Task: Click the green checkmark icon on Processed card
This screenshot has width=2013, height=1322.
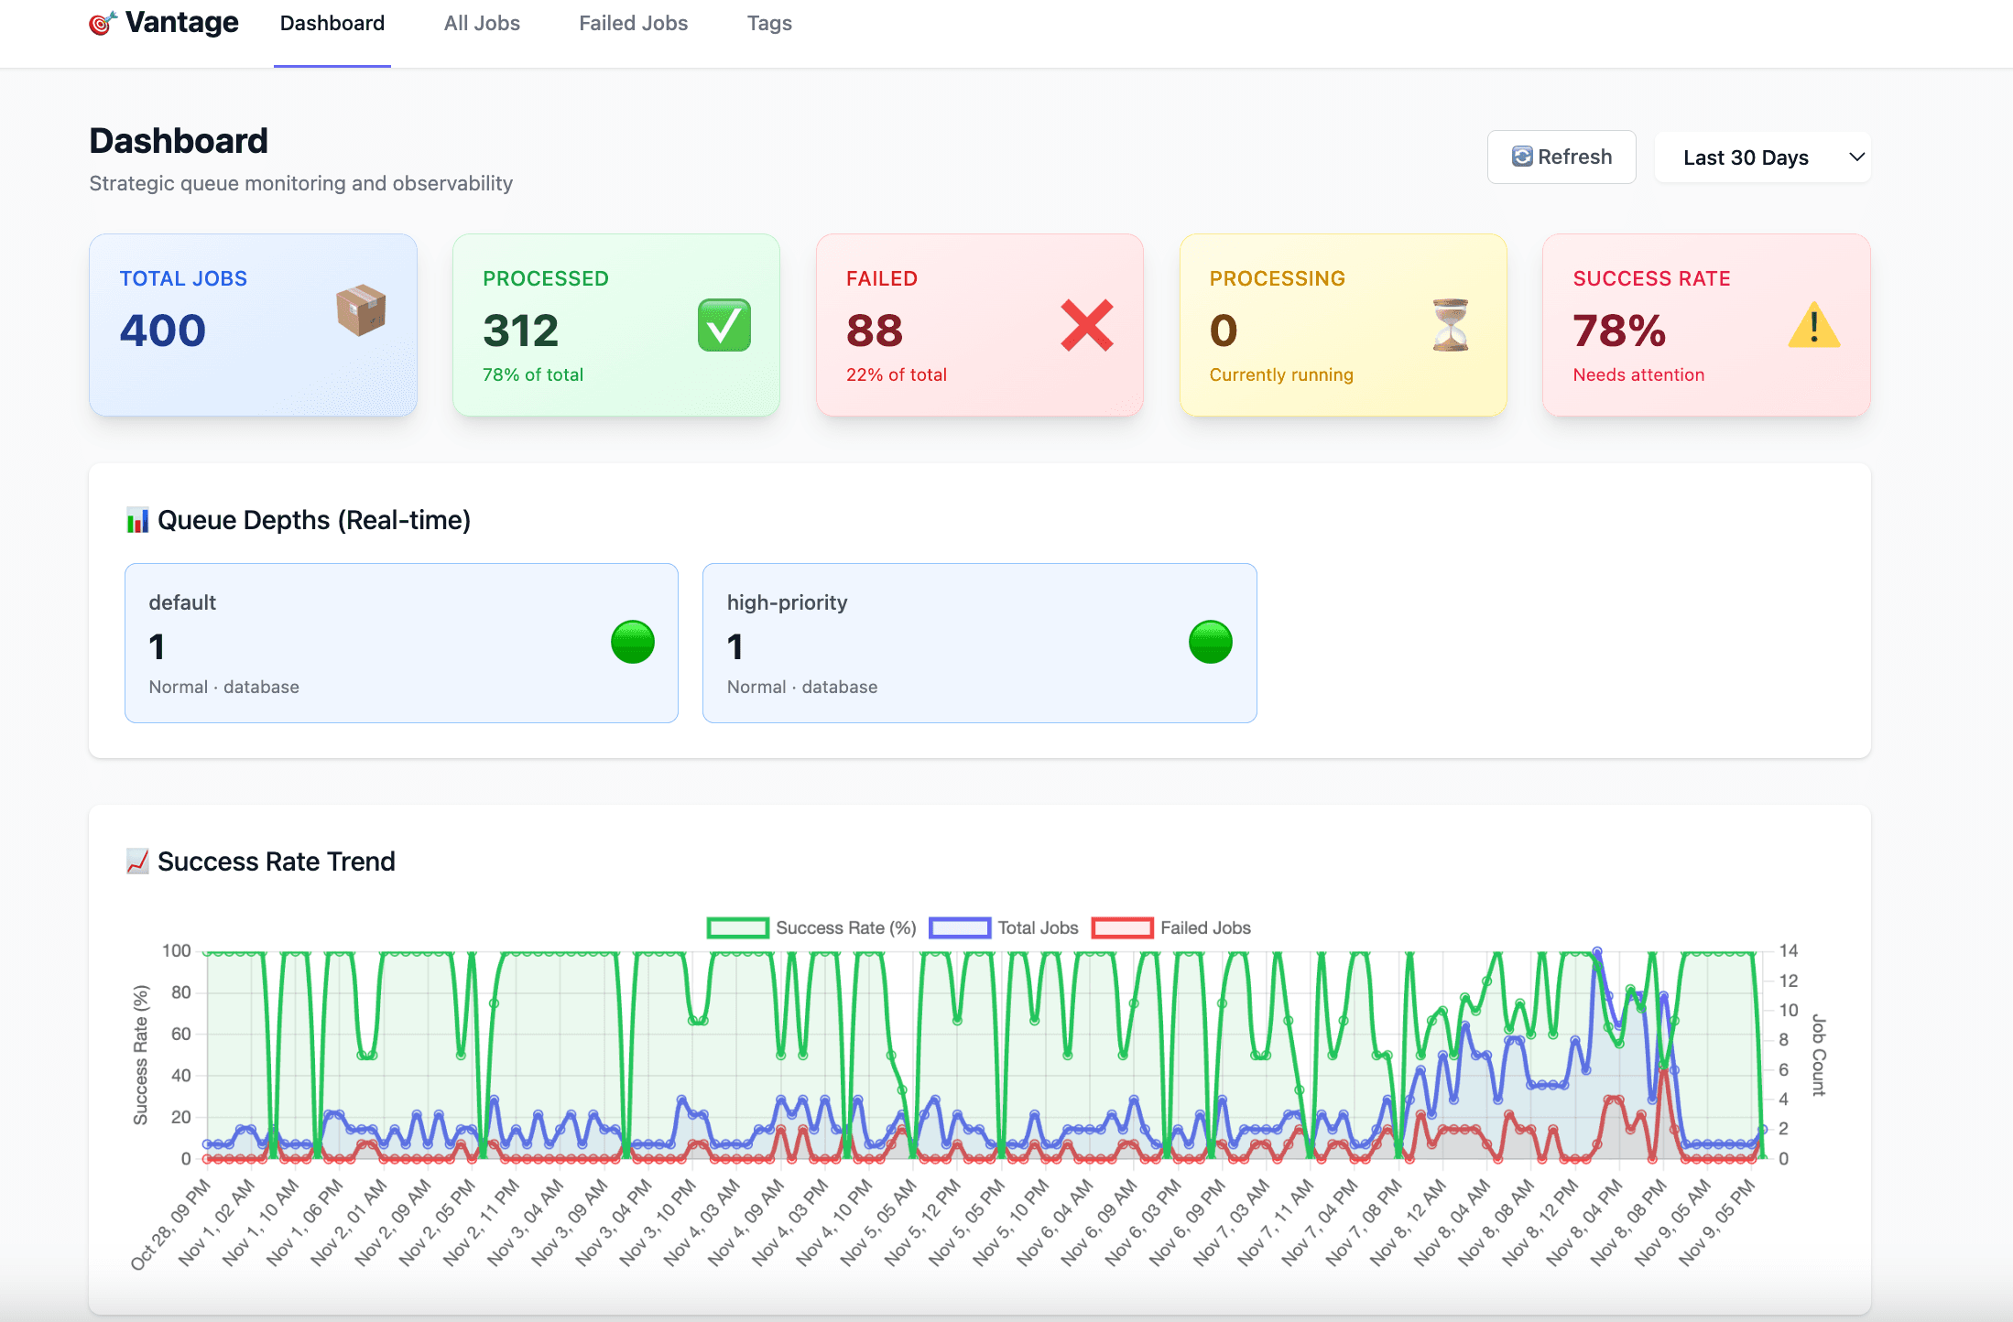Action: (x=724, y=326)
